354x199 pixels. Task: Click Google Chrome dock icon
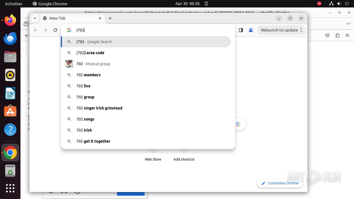click(10, 153)
